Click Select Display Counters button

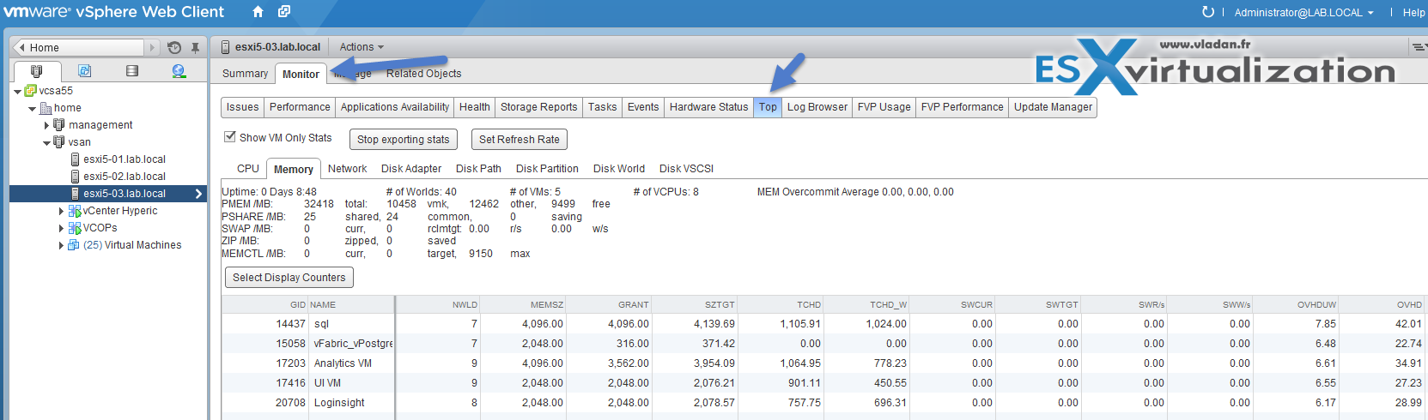point(289,278)
